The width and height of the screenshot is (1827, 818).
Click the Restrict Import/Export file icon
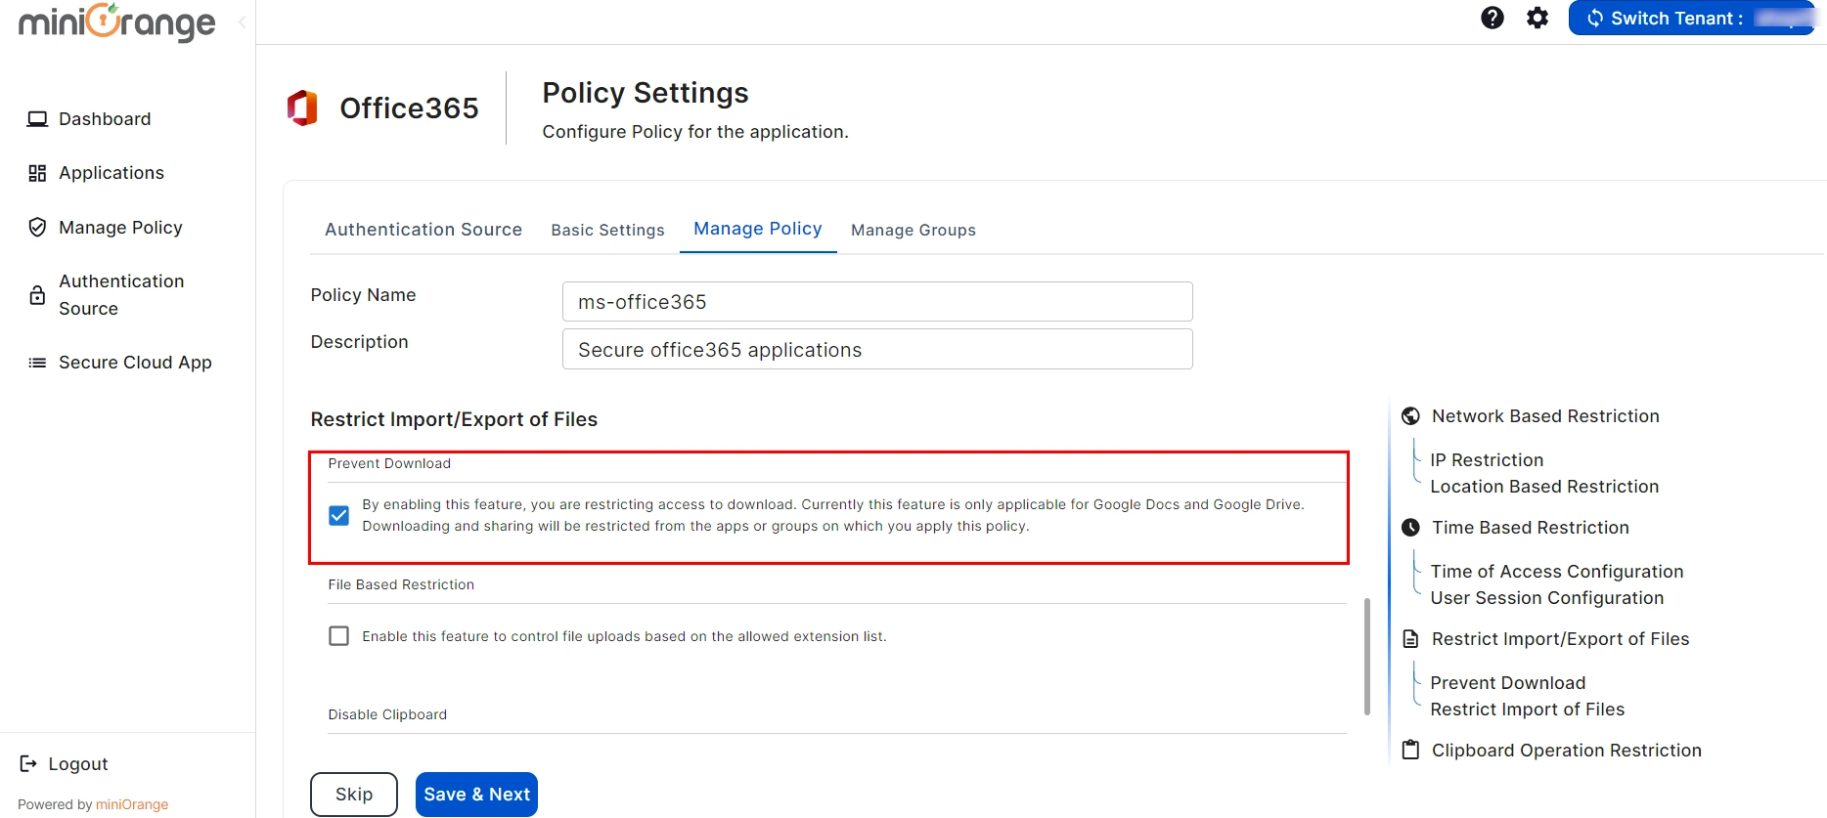[x=1410, y=639]
